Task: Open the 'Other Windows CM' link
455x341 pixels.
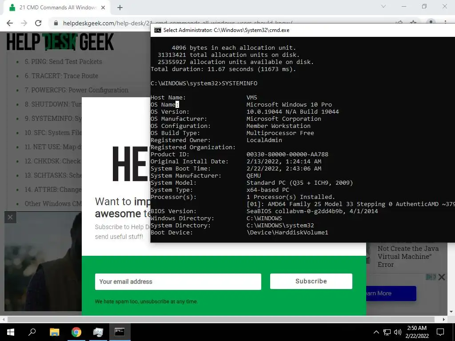Action: (x=53, y=203)
